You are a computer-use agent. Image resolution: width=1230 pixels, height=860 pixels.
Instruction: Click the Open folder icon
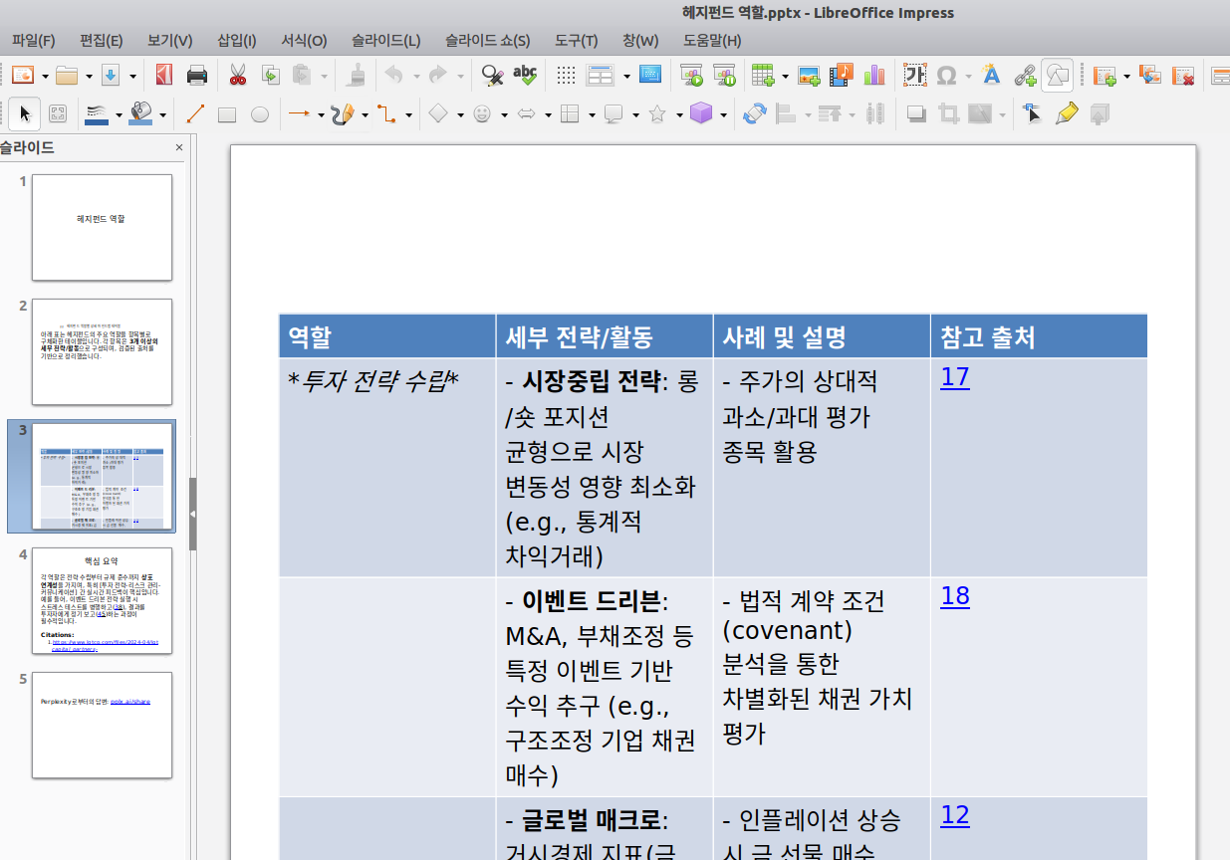click(67, 75)
